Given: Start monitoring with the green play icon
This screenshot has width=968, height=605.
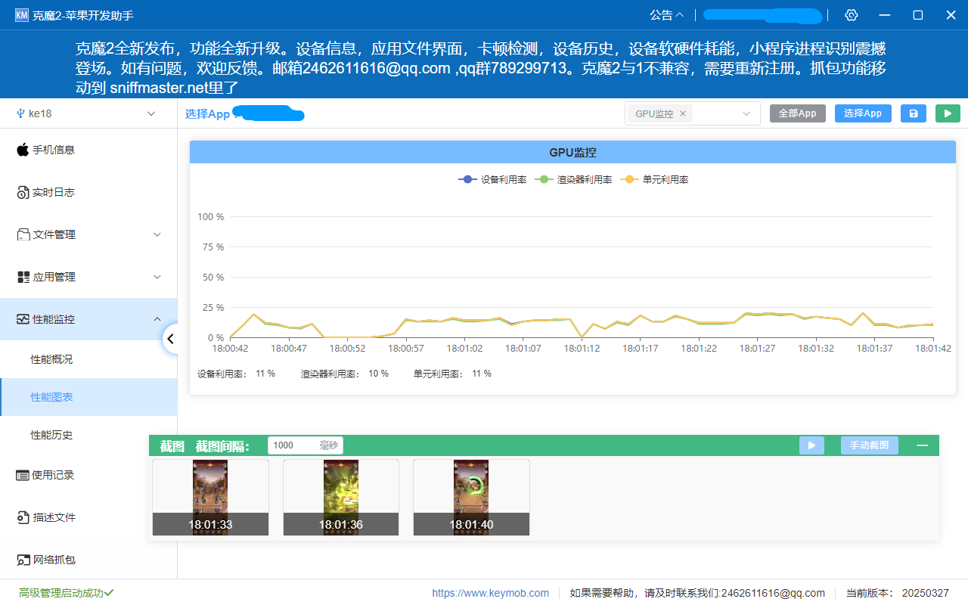Looking at the screenshot, I should (948, 113).
